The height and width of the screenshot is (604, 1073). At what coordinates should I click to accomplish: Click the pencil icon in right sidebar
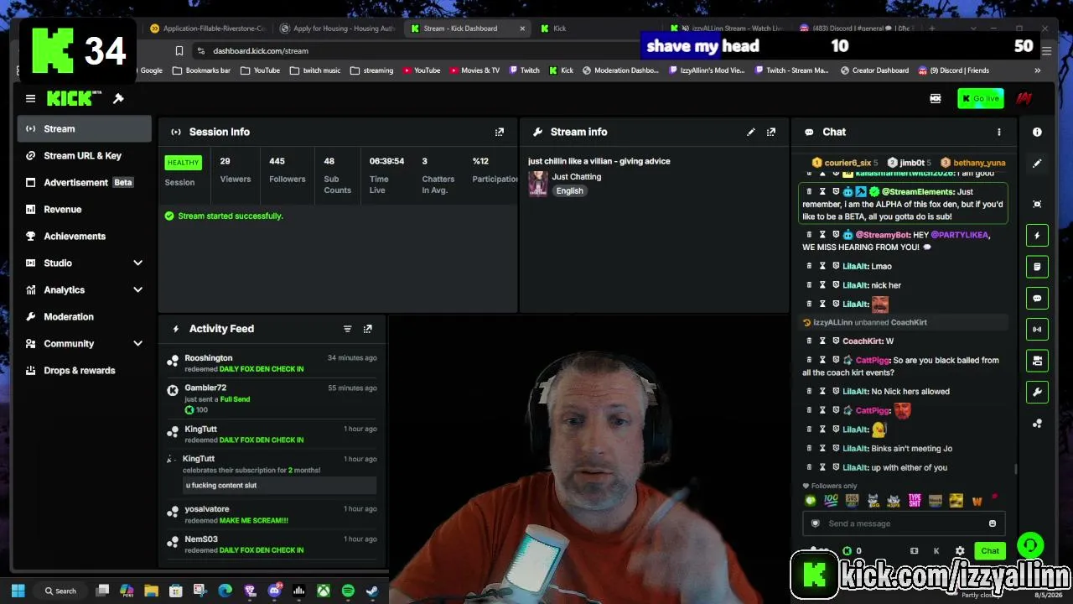[x=1037, y=164]
